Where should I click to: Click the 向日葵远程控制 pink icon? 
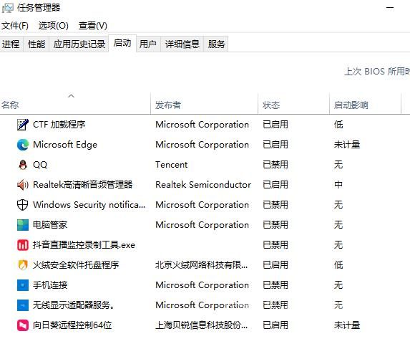coord(23,325)
